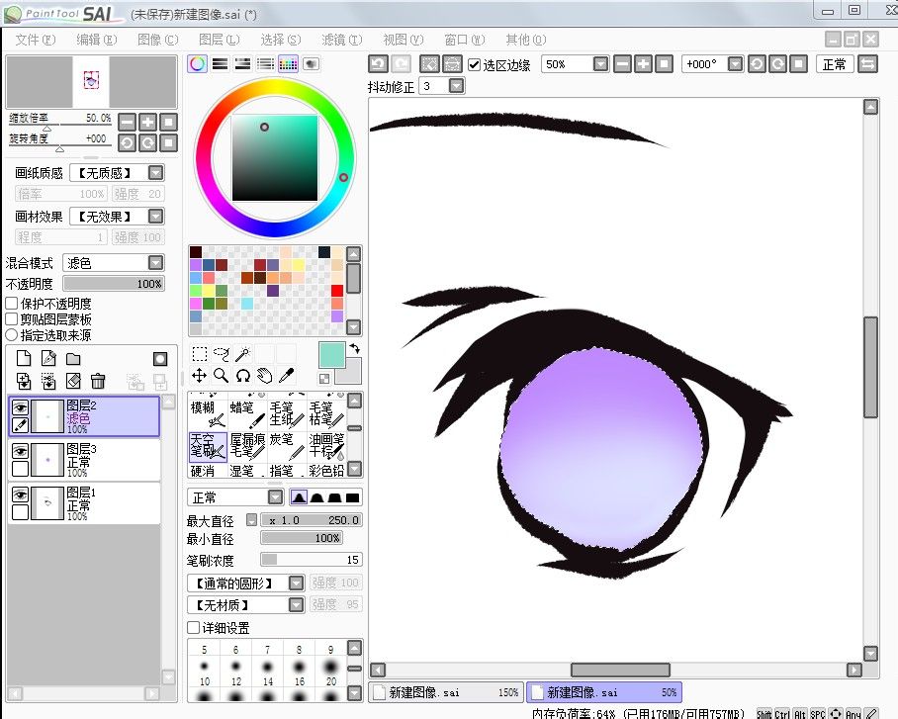Create a new normal layer
Screen dimensions: 898x719
24,359
